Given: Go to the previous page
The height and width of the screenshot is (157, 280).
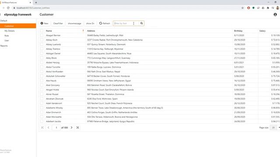Looking at the screenshot, I should pyautogui.click(x=49, y=127).
